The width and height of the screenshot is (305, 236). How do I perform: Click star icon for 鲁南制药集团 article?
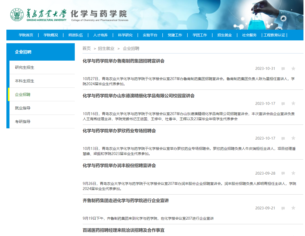(x=293, y=69)
